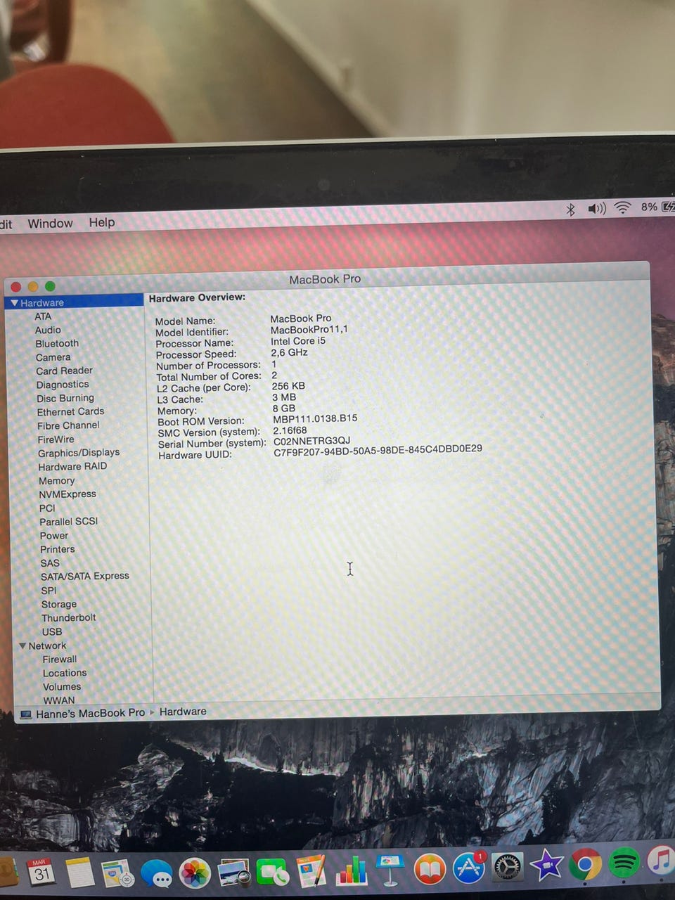Open Keynote from the dock

click(389, 870)
